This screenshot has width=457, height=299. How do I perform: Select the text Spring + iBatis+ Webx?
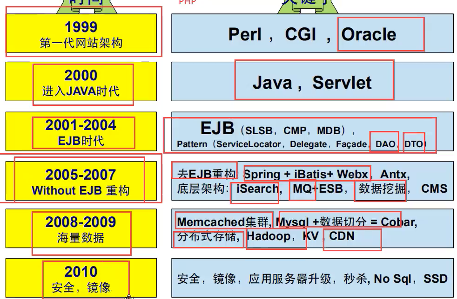306,174
